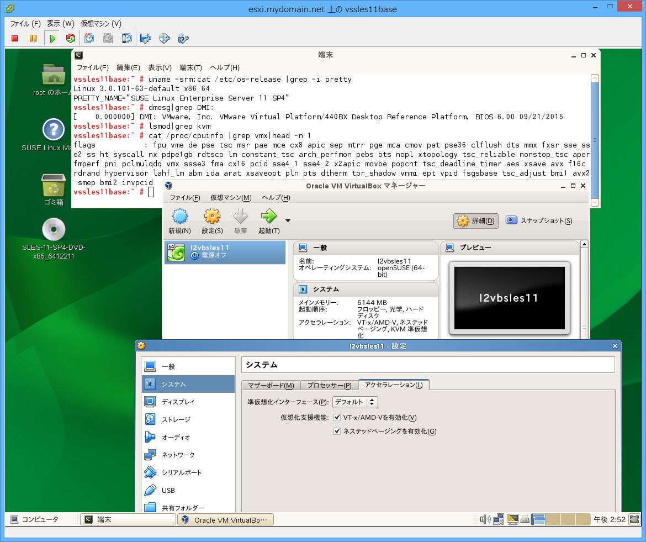The height and width of the screenshot is (542, 646).
Task: Select the l2vbsles11 VM in the list
Action: (x=225, y=252)
